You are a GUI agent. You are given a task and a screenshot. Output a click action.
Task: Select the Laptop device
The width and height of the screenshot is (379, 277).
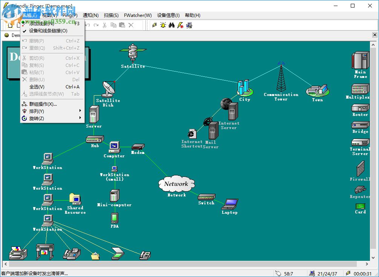coord(230,204)
